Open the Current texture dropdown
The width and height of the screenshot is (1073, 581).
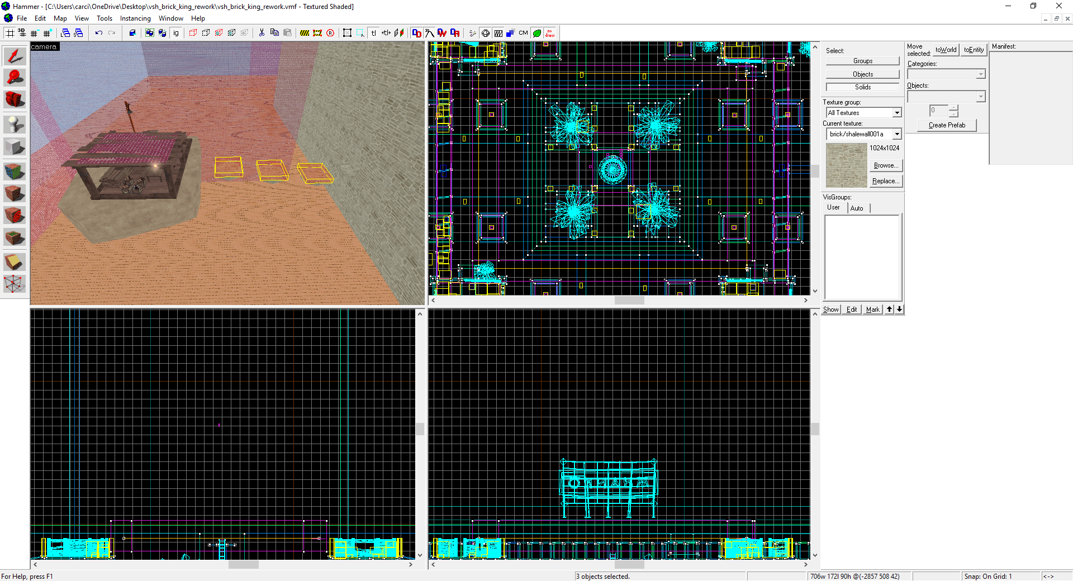(x=896, y=134)
